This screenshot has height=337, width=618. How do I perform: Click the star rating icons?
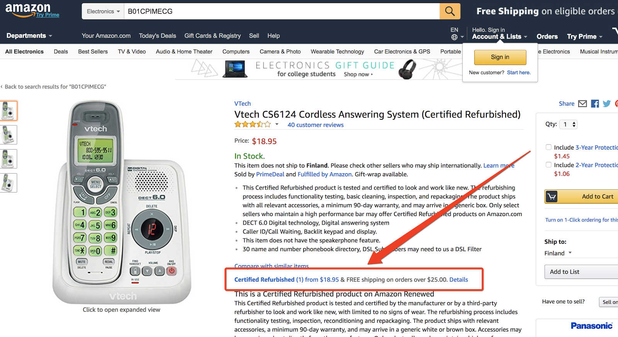[253, 124]
